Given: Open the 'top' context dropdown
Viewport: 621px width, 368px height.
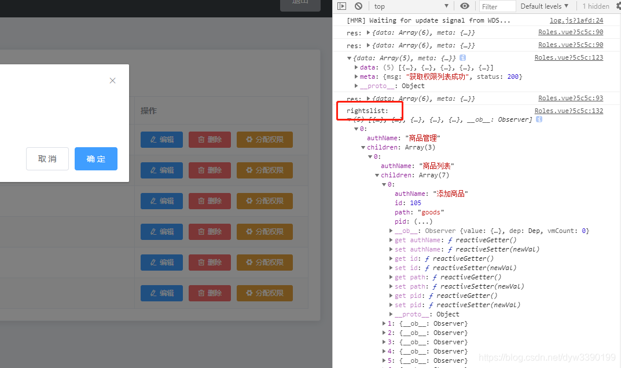Looking at the screenshot, I should click(411, 6).
